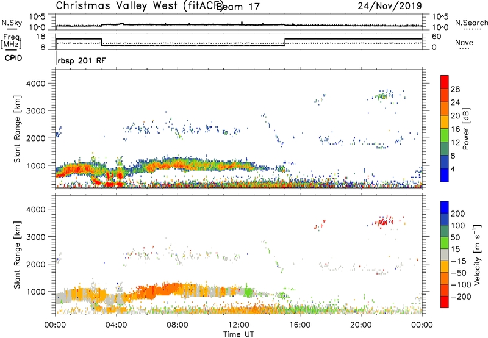Click the 4000 tick on the power panel axis
This screenshot has width=488, height=338.
36,84
